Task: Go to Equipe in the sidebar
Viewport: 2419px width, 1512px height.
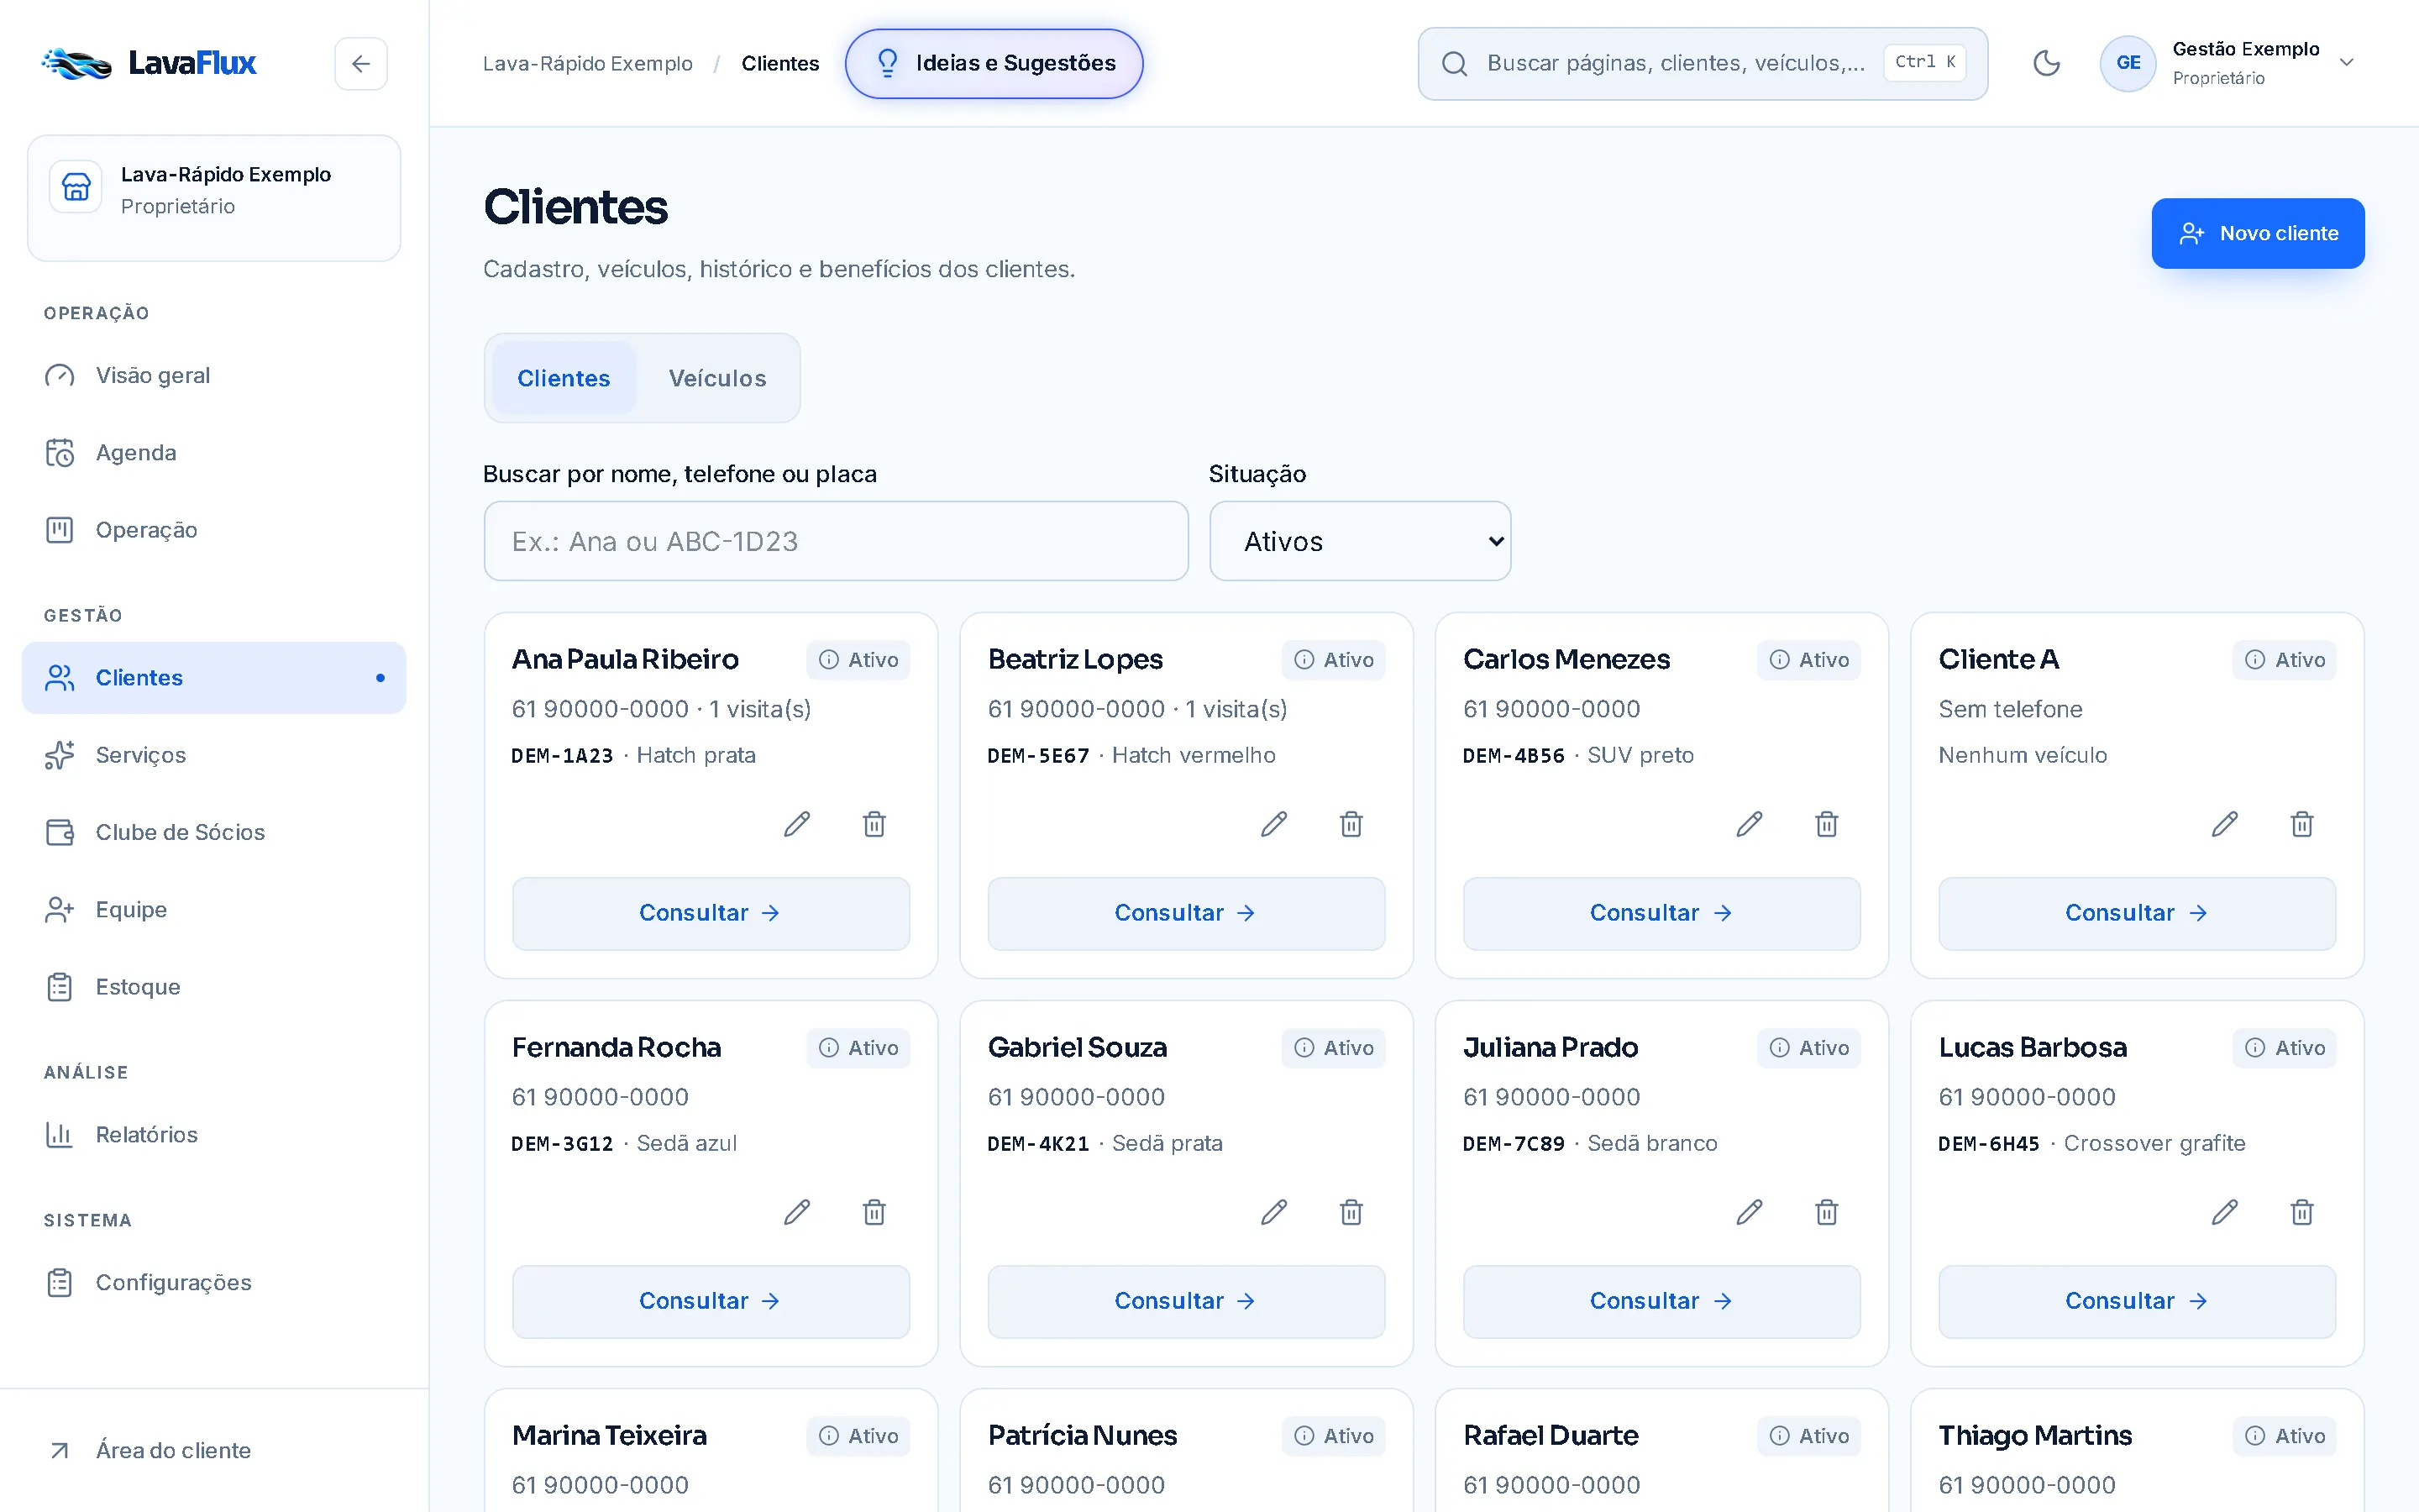Action: pyautogui.click(x=214, y=909)
